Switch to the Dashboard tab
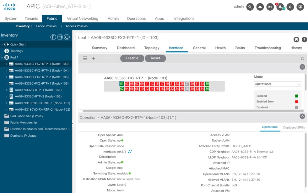 click(126, 48)
